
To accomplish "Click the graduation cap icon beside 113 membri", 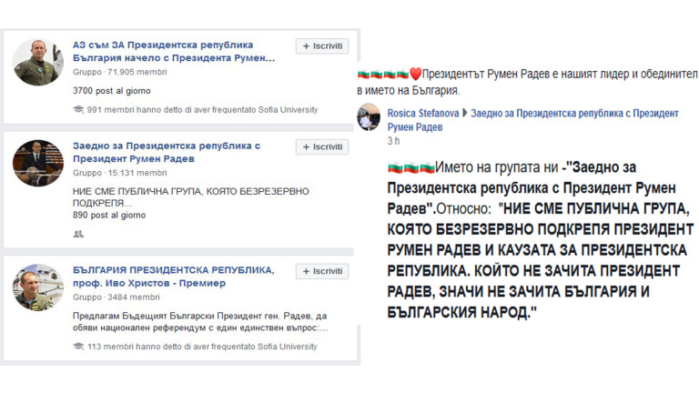I will [x=78, y=347].
